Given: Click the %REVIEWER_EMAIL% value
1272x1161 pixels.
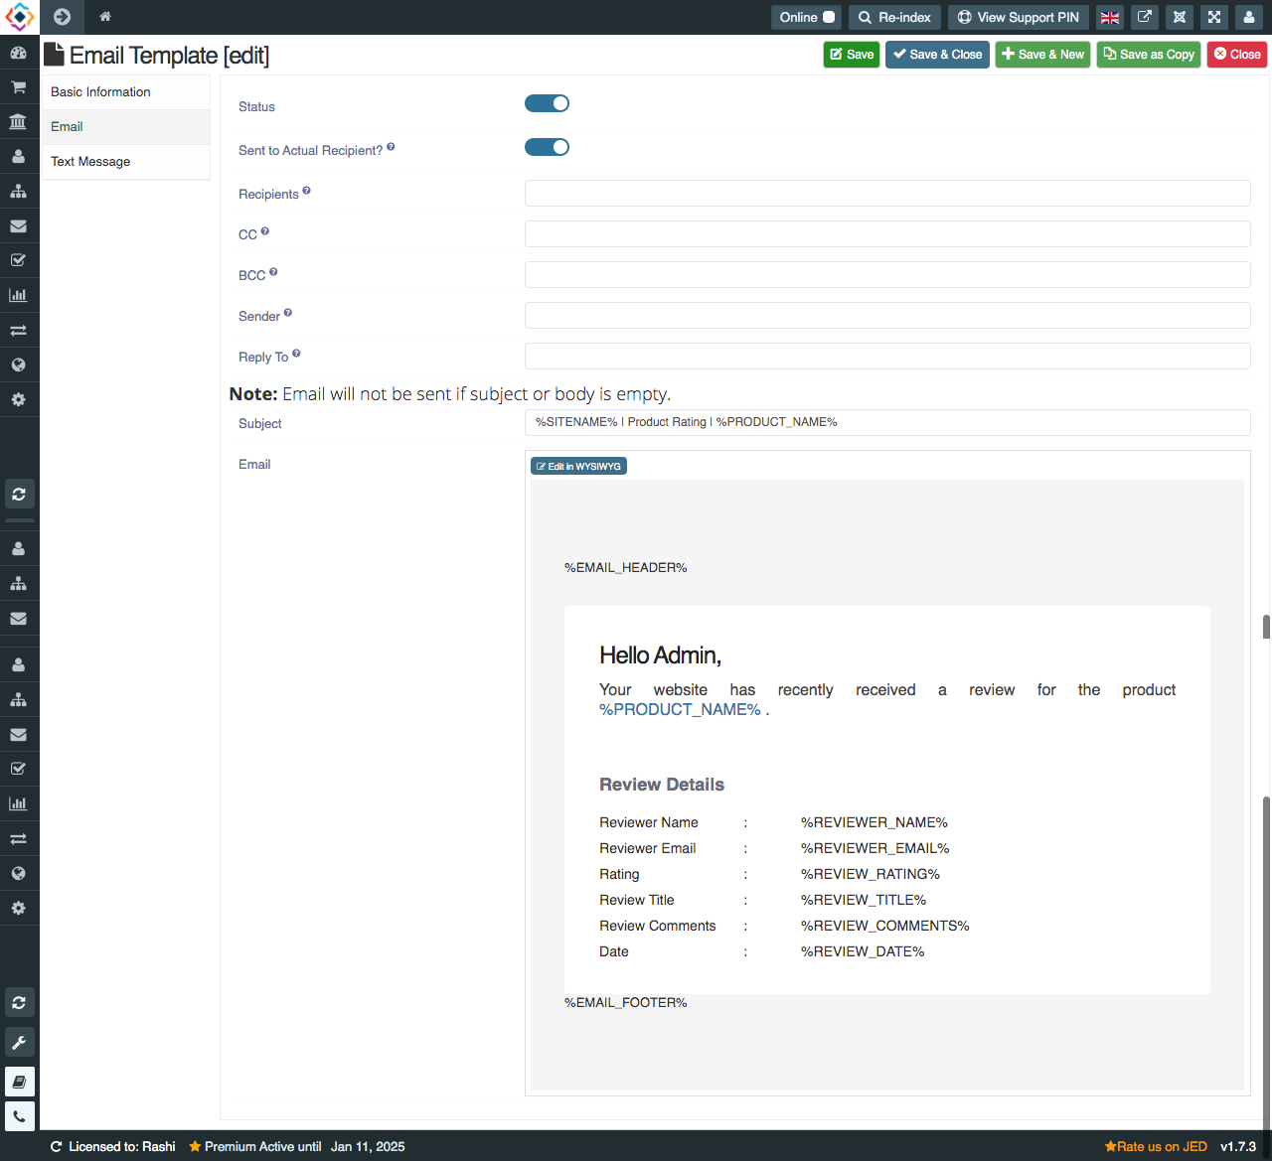Looking at the screenshot, I should click(x=875, y=848).
